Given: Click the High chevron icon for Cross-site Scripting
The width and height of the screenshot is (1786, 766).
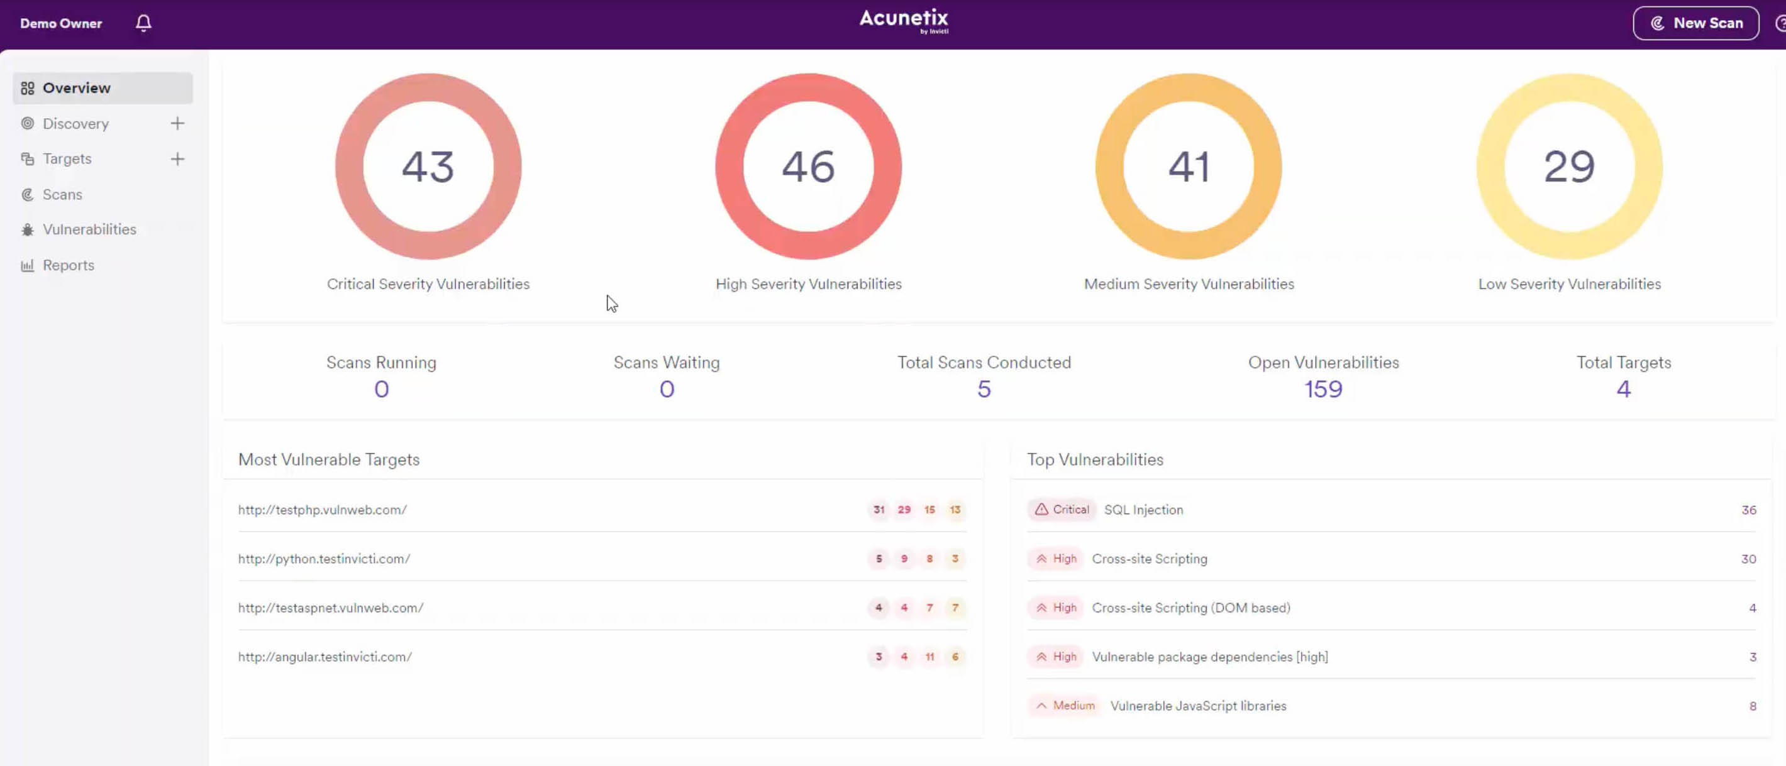Looking at the screenshot, I should pos(1041,558).
